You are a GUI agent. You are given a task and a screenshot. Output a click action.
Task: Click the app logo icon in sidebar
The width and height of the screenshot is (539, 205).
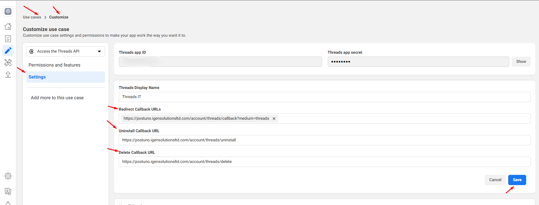(8, 11)
